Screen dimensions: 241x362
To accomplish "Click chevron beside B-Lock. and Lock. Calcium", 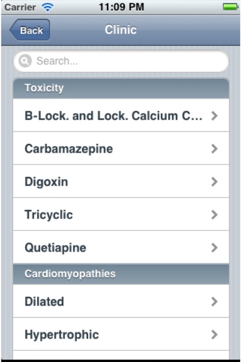I will [214, 116].
